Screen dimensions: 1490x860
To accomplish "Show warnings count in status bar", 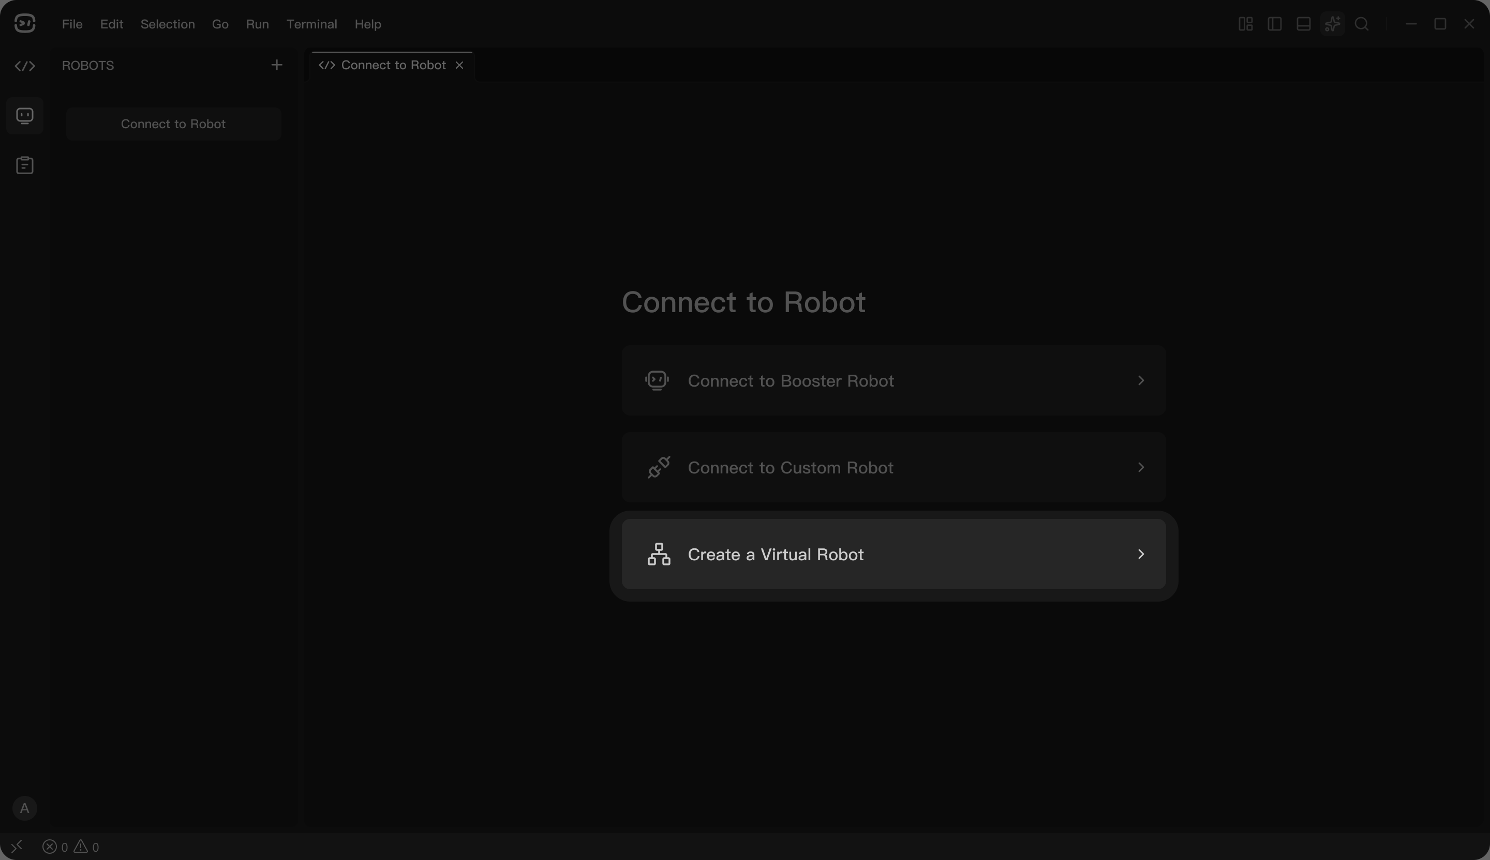I will (86, 847).
